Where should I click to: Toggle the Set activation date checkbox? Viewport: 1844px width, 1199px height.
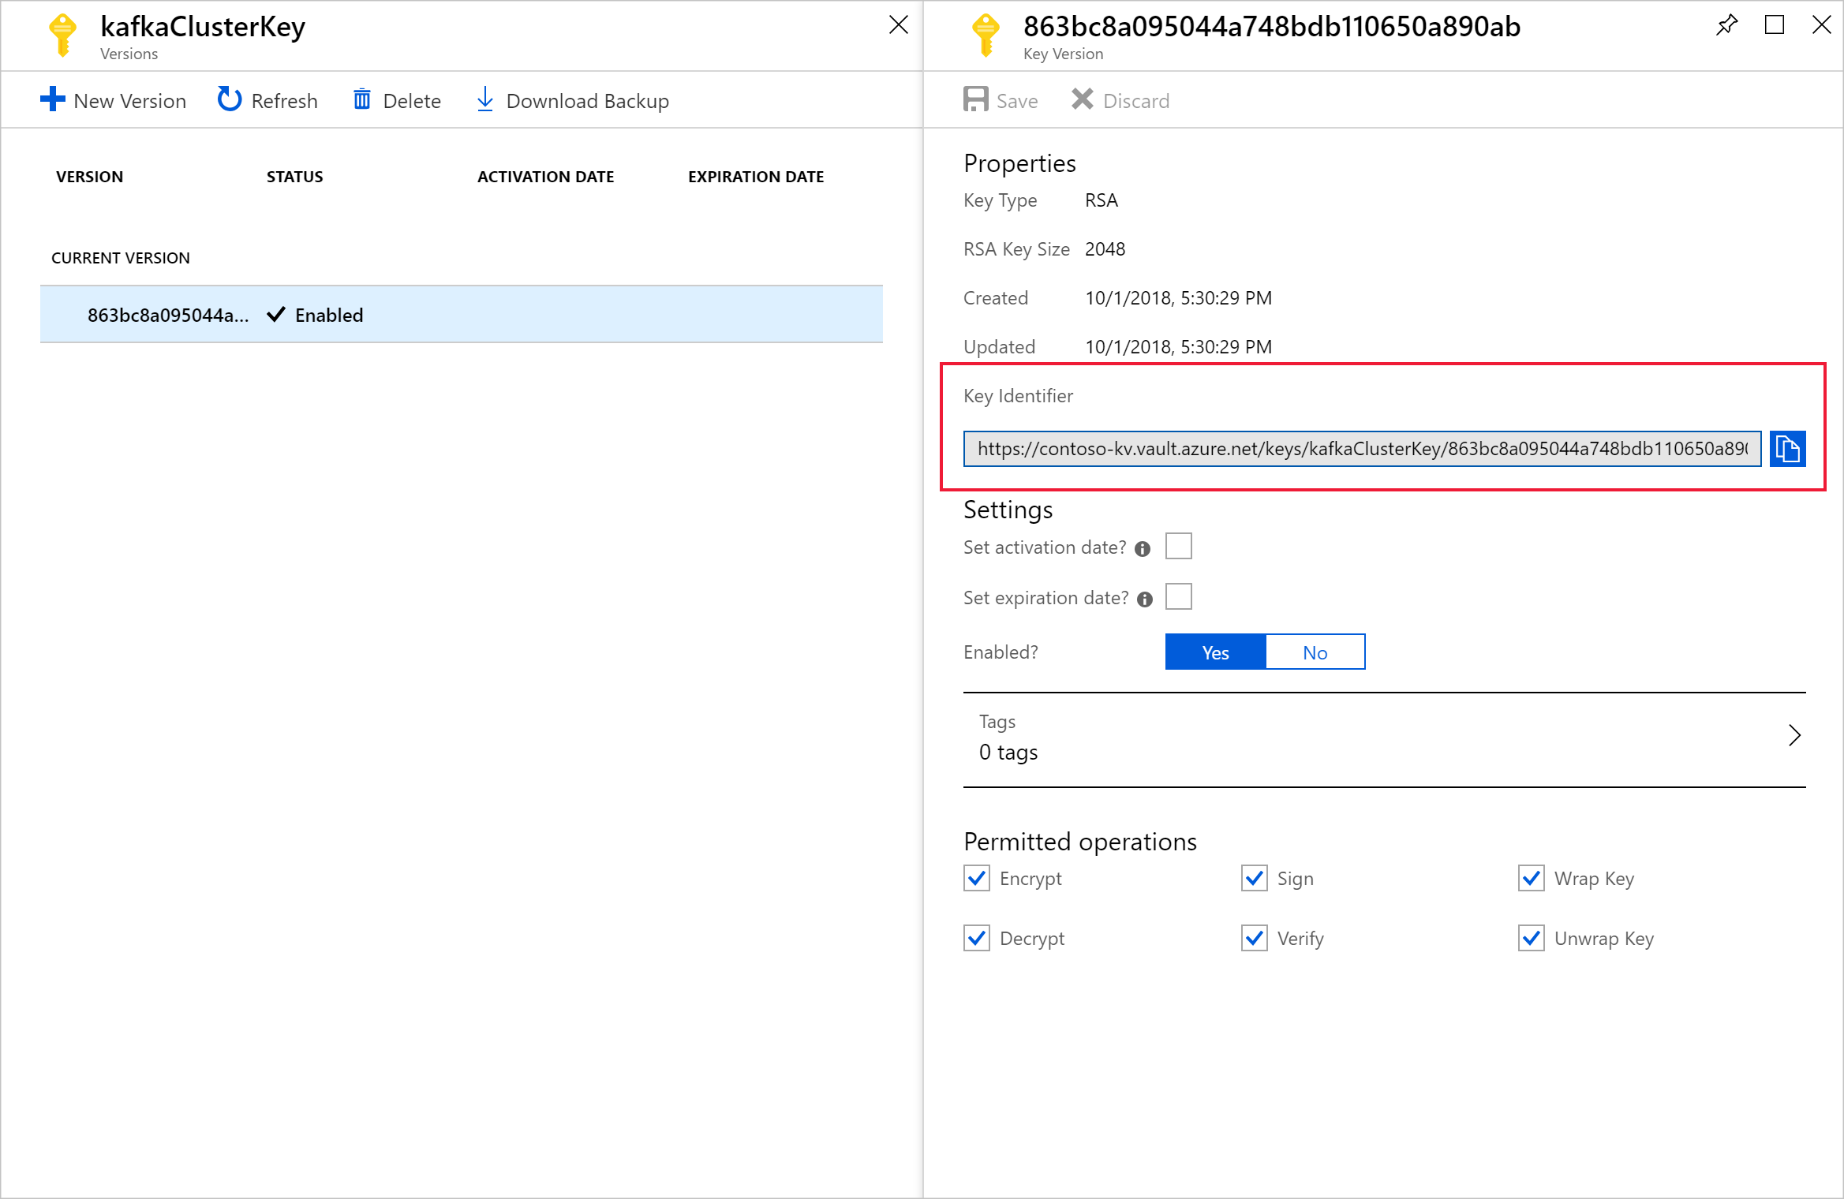pyautogui.click(x=1179, y=546)
